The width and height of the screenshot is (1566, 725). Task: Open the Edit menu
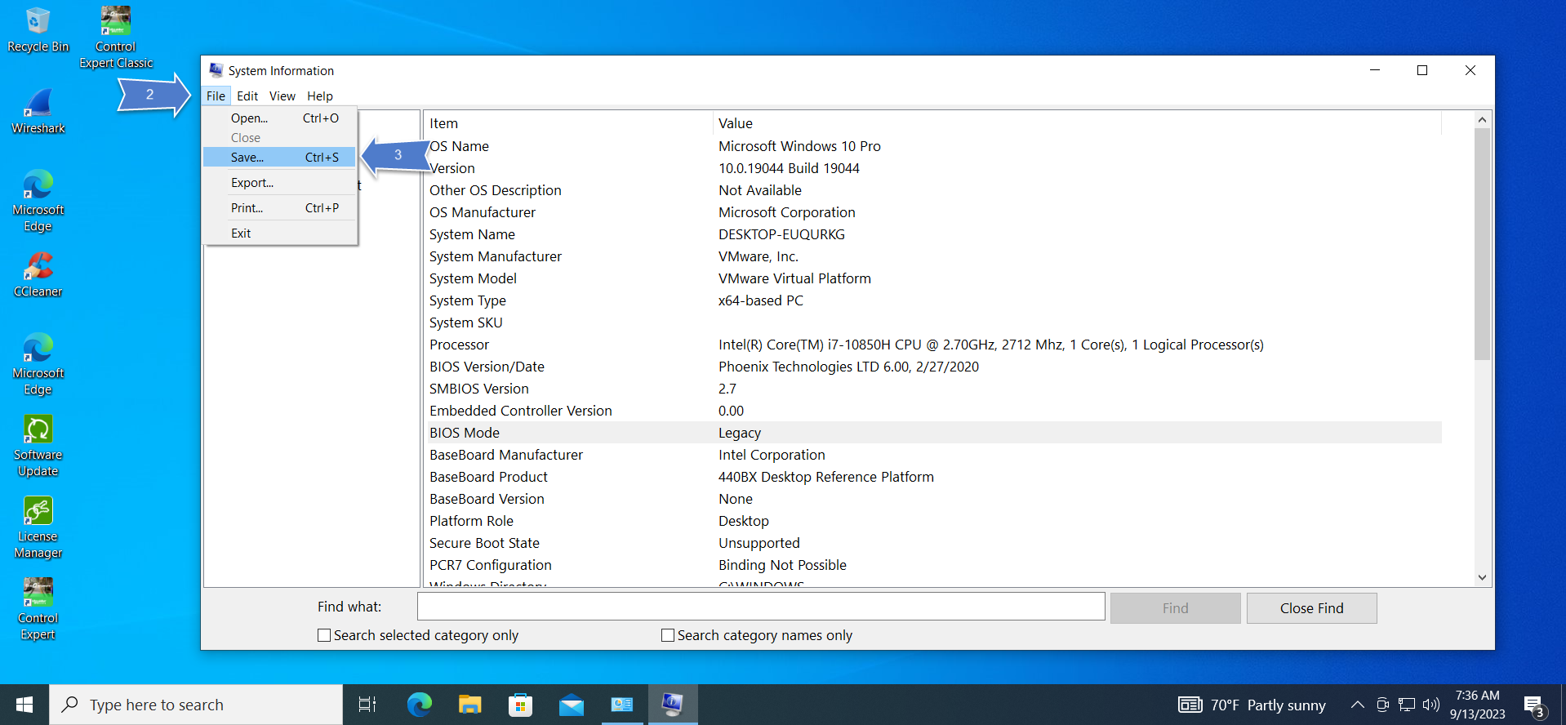pos(247,96)
